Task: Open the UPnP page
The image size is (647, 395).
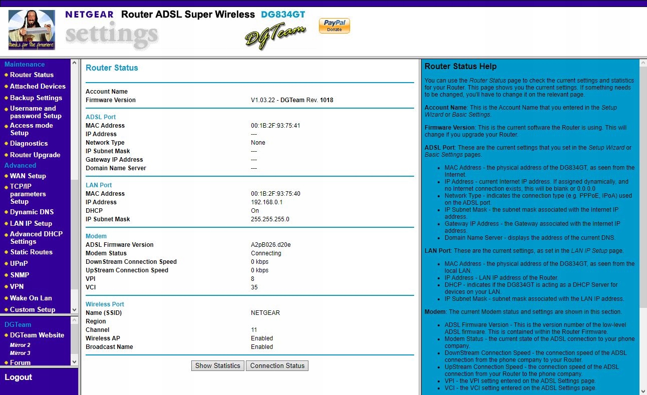Action: pos(19,263)
